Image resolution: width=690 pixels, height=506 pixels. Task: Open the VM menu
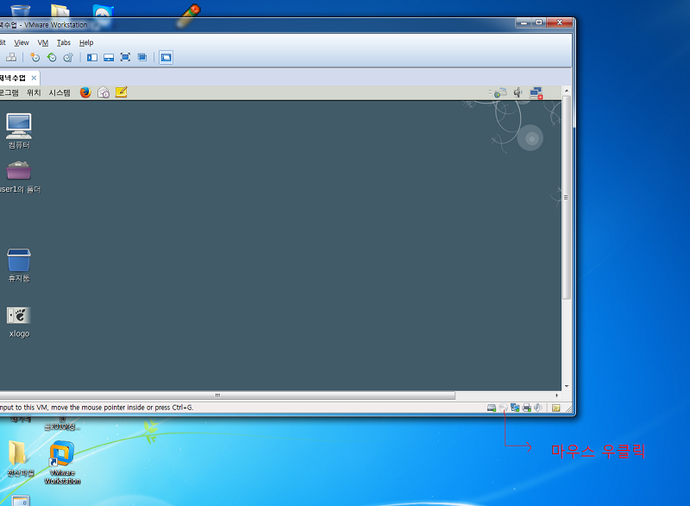point(42,42)
